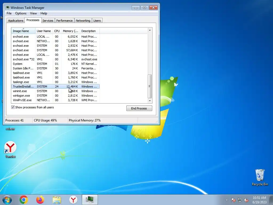Click the process list scroll up arrow
Viewport: 273px width, 205px height.
[150, 30]
